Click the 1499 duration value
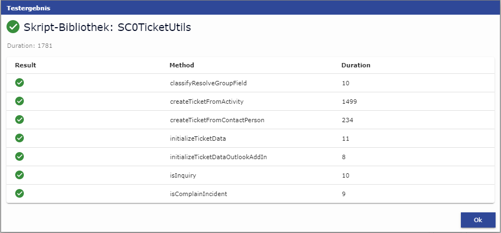The height and width of the screenshot is (233, 501). point(349,102)
